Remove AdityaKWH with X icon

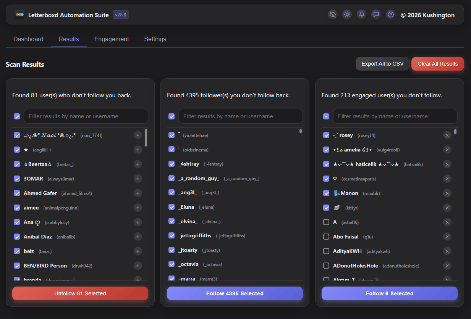pyautogui.click(x=447, y=251)
